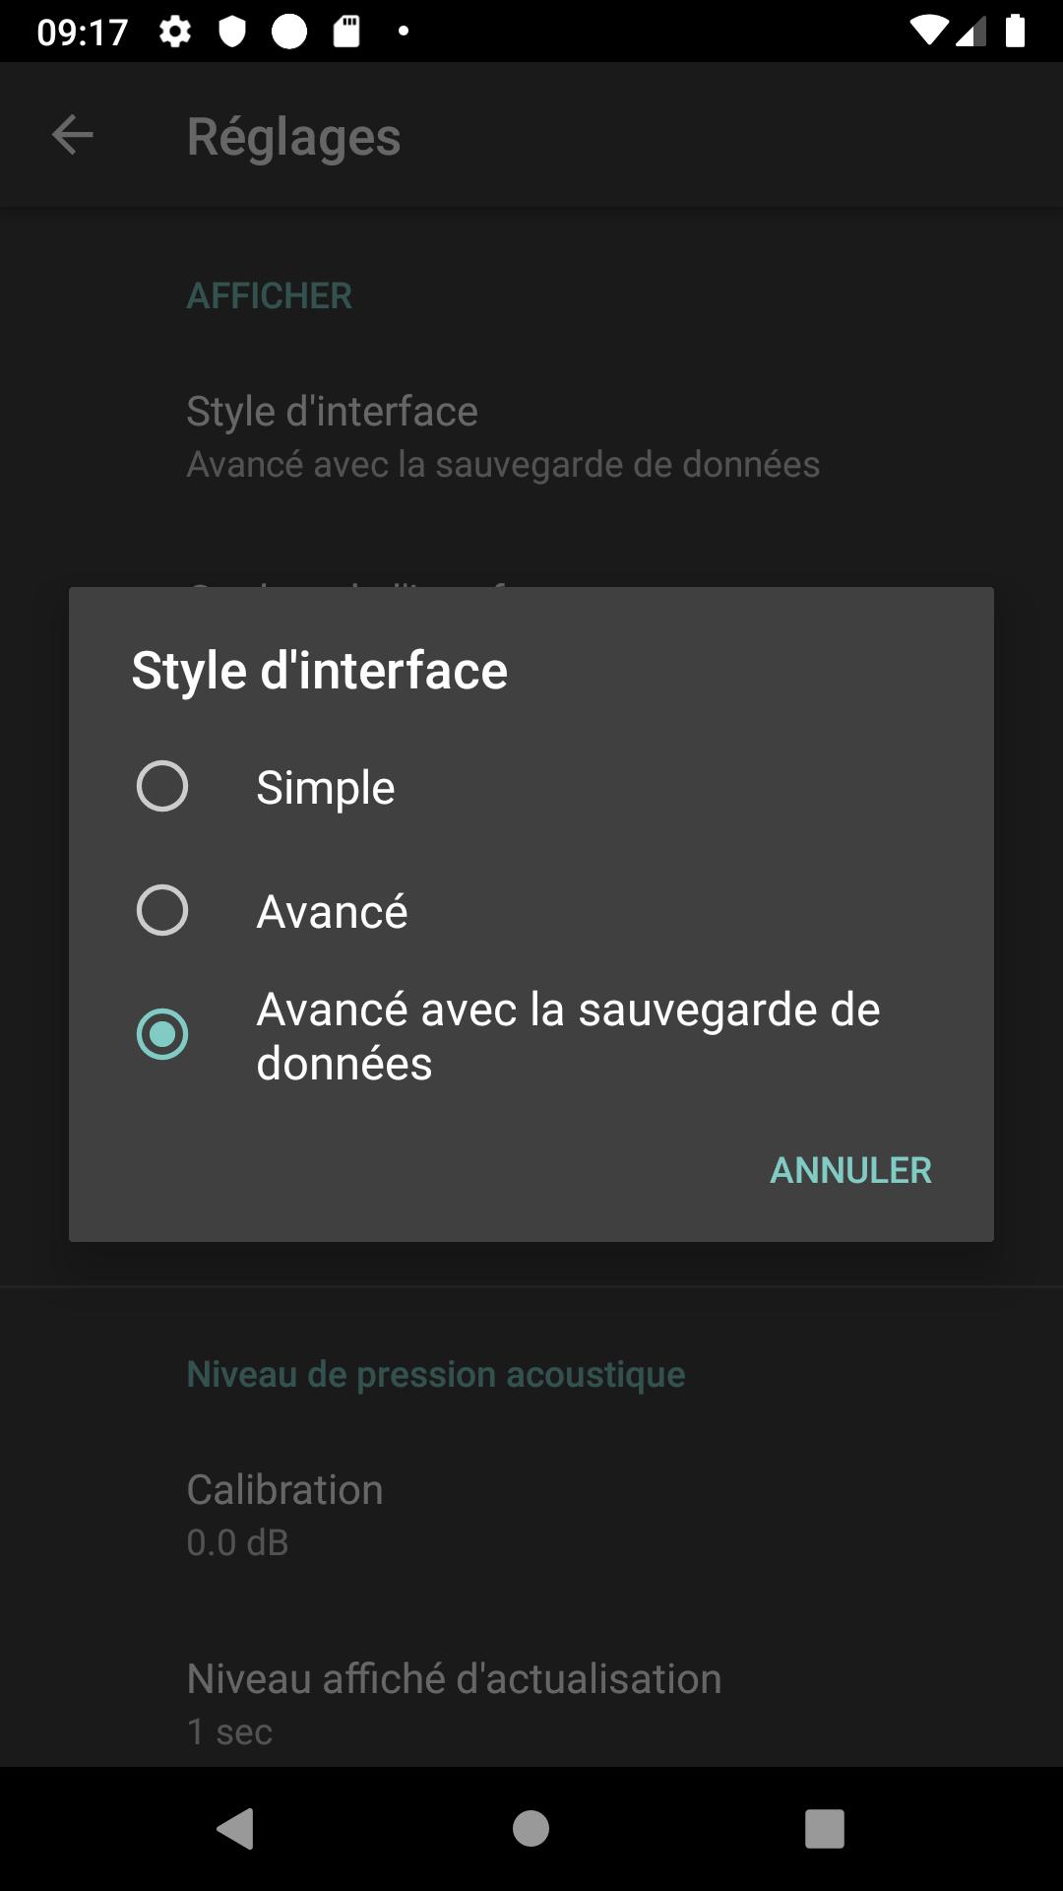Select the Avancé radio button
1063x1891 pixels.
162,910
